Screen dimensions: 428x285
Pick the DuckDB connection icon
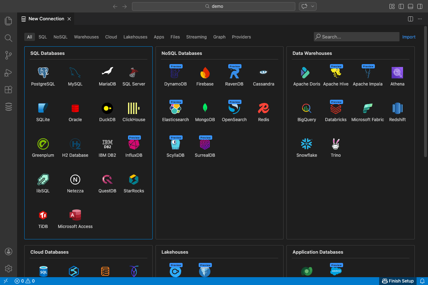click(107, 108)
